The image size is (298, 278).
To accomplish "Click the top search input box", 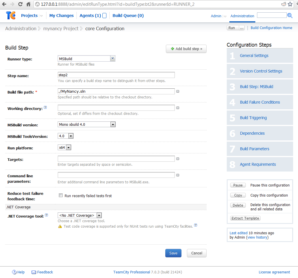I will (272, 15).
